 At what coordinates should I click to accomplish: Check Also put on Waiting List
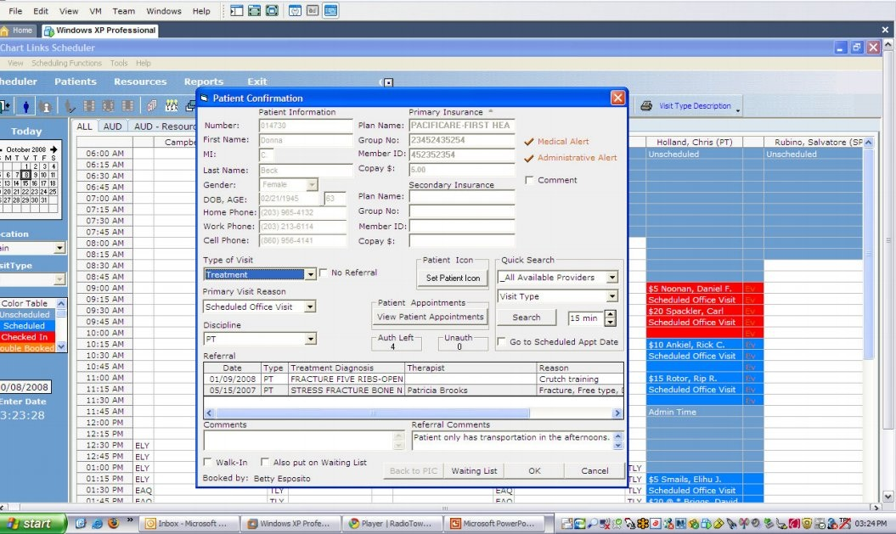265,462
